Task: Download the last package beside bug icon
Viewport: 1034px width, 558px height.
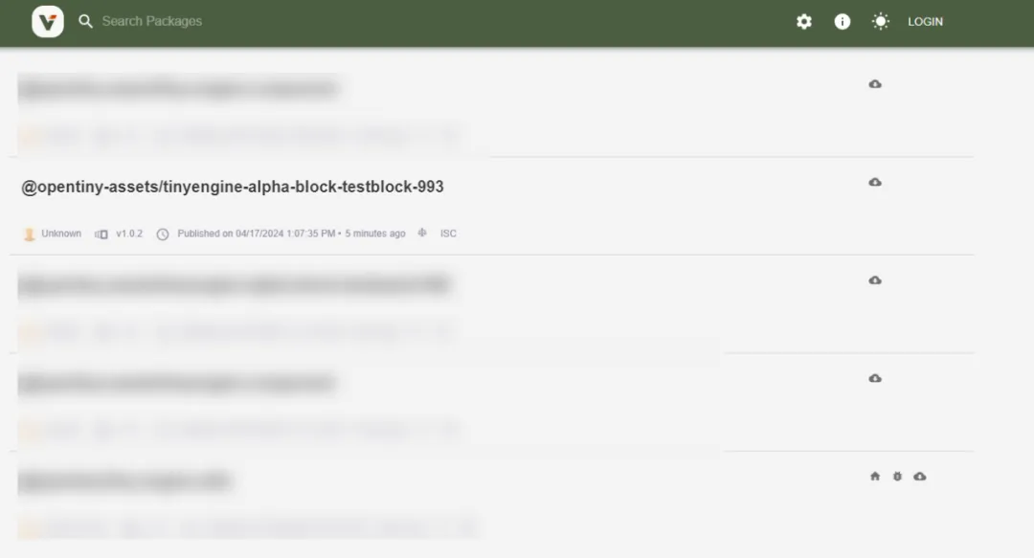Action: 920,477
